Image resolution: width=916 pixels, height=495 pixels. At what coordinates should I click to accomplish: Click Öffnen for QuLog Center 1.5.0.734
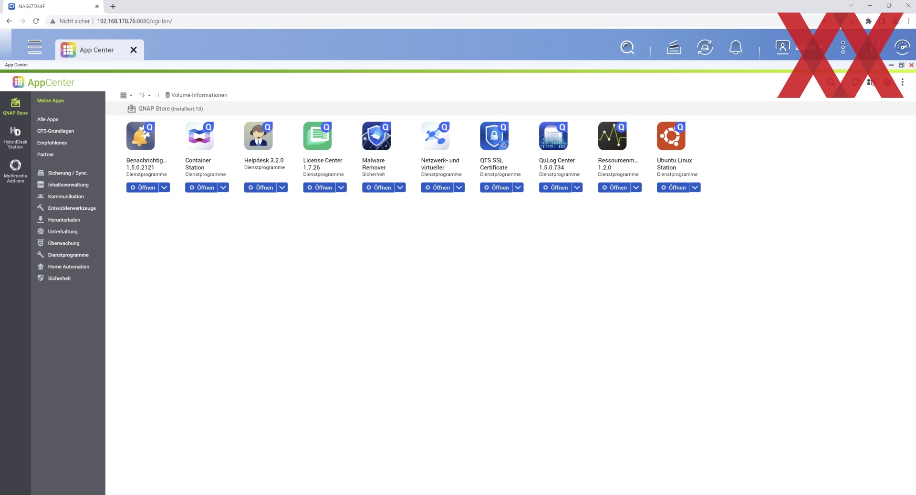click(x=555, y=188)
